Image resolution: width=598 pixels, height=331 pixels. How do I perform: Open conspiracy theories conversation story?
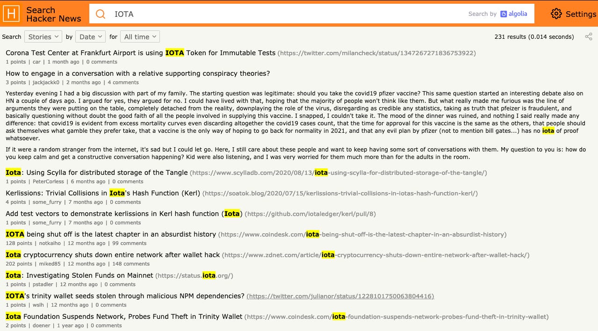click(x=137, y=73)
